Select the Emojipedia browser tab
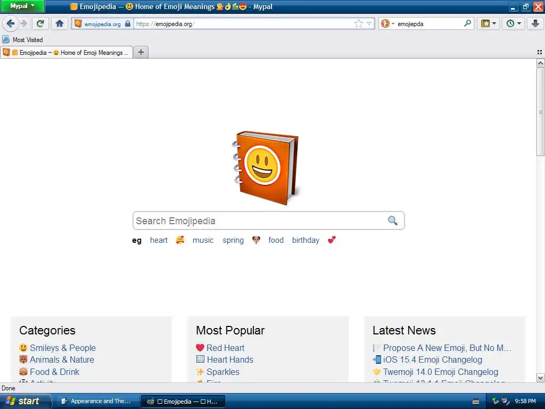Image resolution: width=545 pixels, height=409 pixels. click(x=67, y=53)
